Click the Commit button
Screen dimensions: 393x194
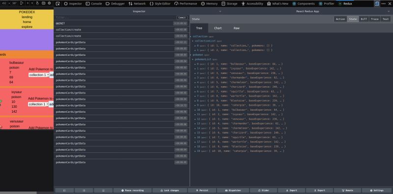pyautogui.click(x=182, y=18)
